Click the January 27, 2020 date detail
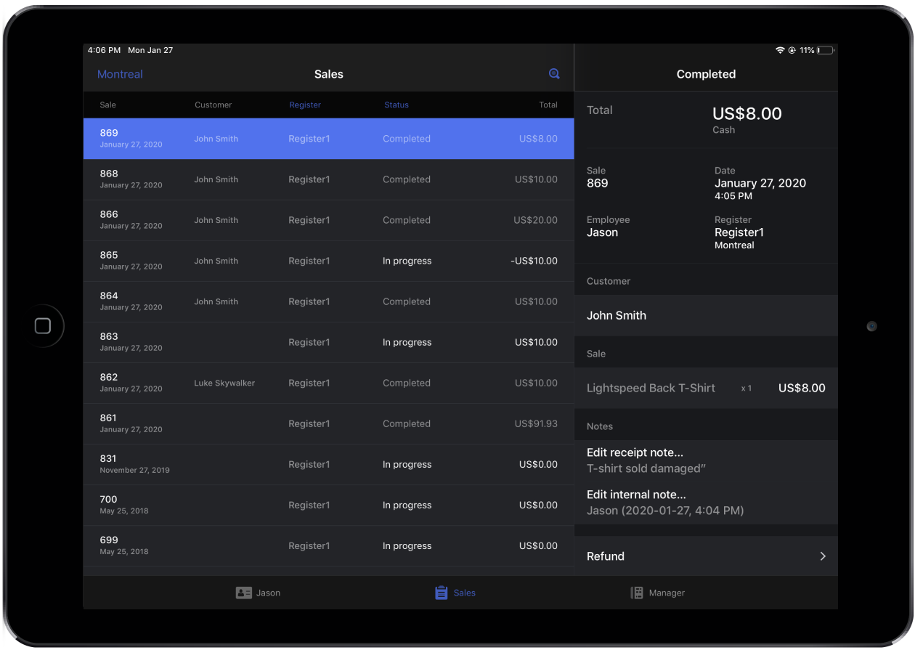 pos(760,183)
